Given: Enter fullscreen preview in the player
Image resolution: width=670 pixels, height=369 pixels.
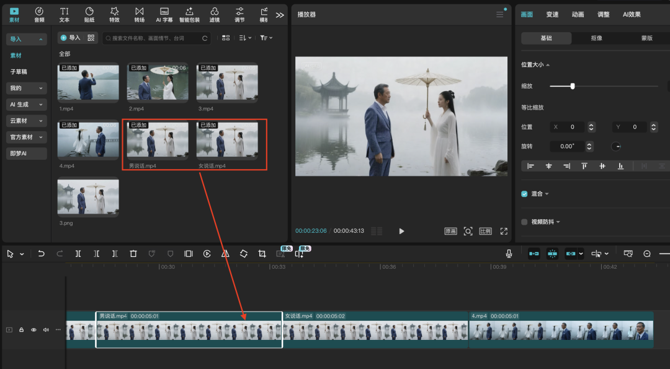Looking at the screenshot, I should [504, 231].
